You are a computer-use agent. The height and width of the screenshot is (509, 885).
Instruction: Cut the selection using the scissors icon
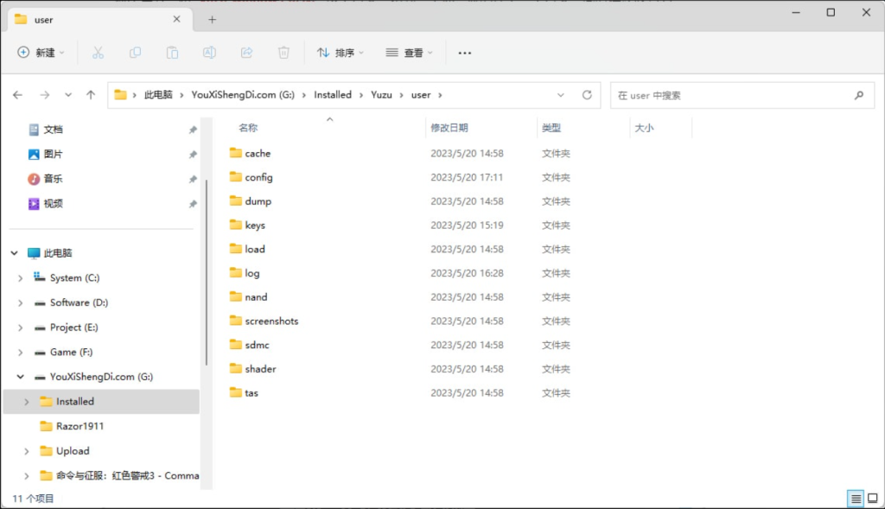(x=98, y=53)
